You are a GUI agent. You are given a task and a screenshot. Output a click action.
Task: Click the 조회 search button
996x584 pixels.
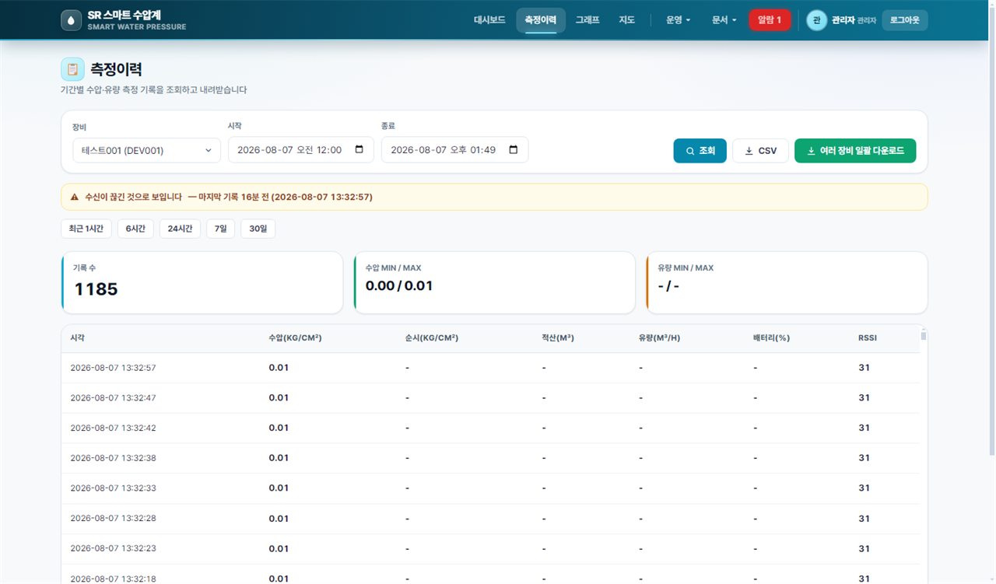pyautogui.click(x=700, y=151)
